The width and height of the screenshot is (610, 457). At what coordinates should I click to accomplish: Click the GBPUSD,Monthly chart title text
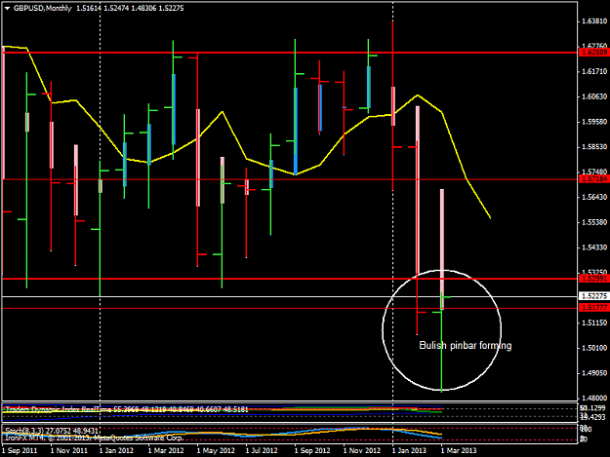pyautogui.click(x=43, y=8)
